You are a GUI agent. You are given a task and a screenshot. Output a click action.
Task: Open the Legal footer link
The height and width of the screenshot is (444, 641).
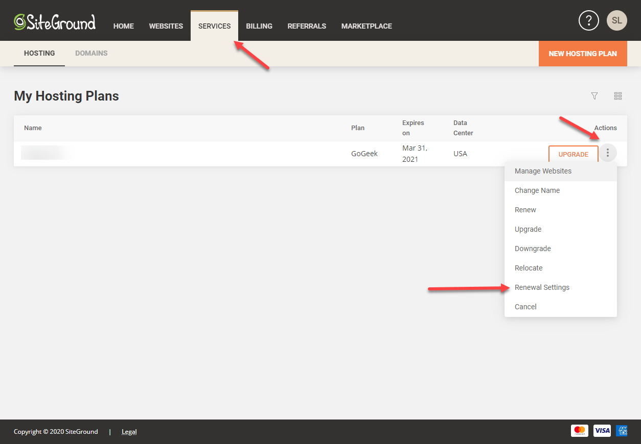pos(129,432)
